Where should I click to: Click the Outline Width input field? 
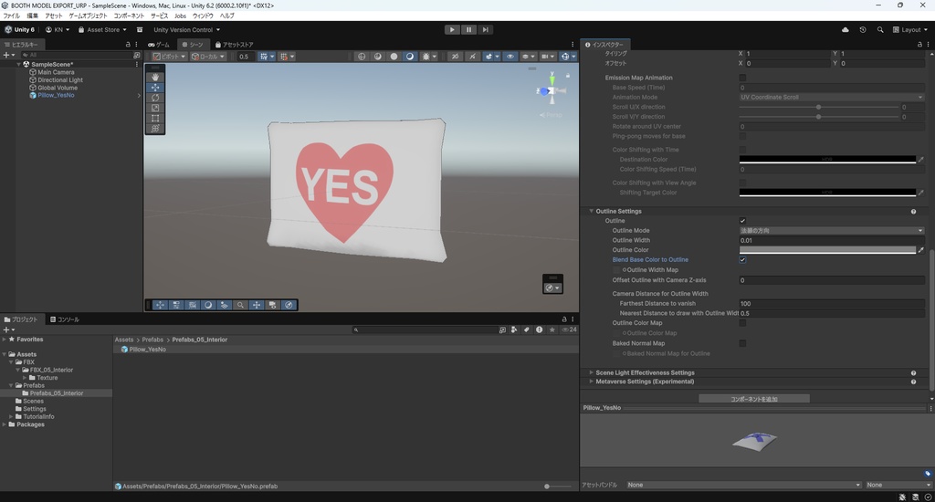click(832, 240)
